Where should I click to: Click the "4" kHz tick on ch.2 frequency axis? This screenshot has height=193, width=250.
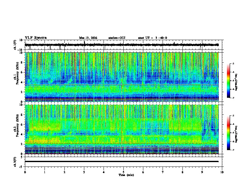click(x=22, y=134)
